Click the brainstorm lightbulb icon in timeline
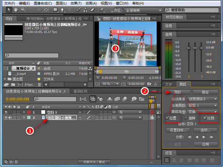The width and height of the screenshot is (223, 167). (x=134, y=99)
